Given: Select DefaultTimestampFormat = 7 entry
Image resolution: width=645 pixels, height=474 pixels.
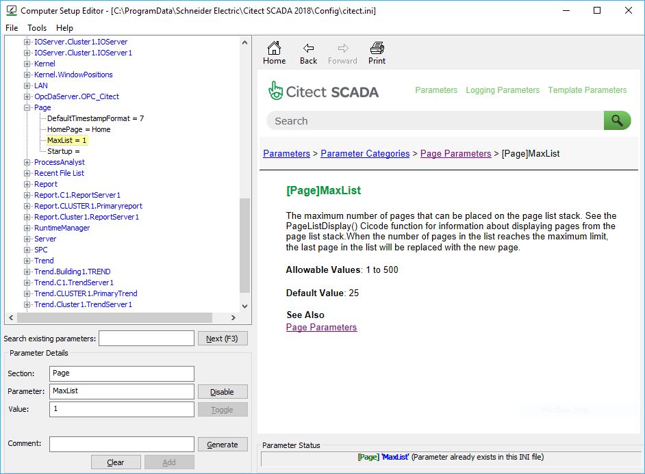Looking at the screenshot, I should [95, 119].
